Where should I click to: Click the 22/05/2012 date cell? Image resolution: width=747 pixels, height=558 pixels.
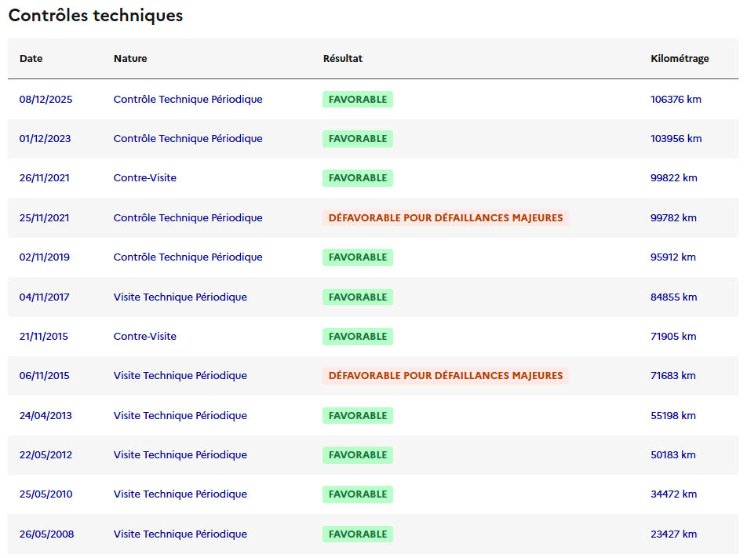[46, 455]
